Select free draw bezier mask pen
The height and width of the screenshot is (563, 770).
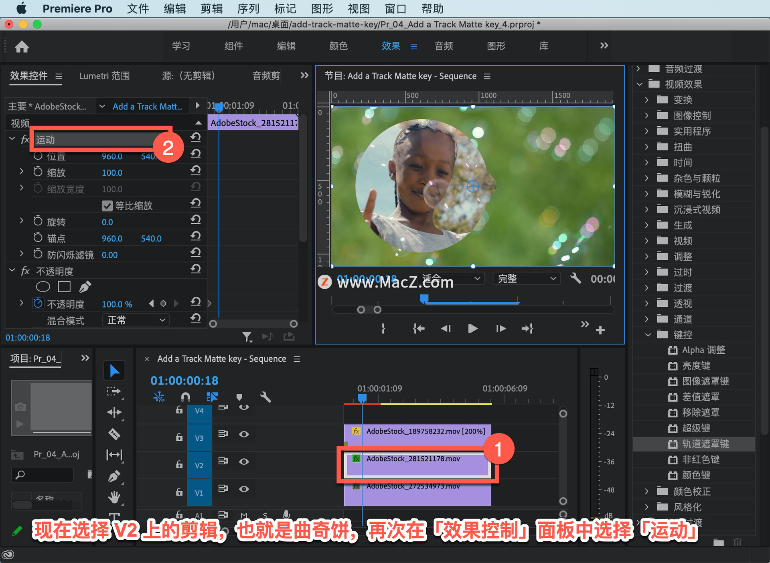85,287
